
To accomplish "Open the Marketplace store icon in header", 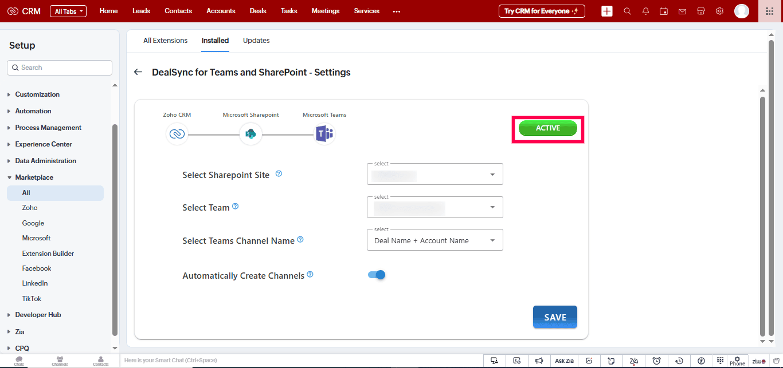I will [x=700, y=11].
